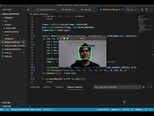
Task: Select detect_smile.py in the explorer tree
Action: click(x=12, y=42)
